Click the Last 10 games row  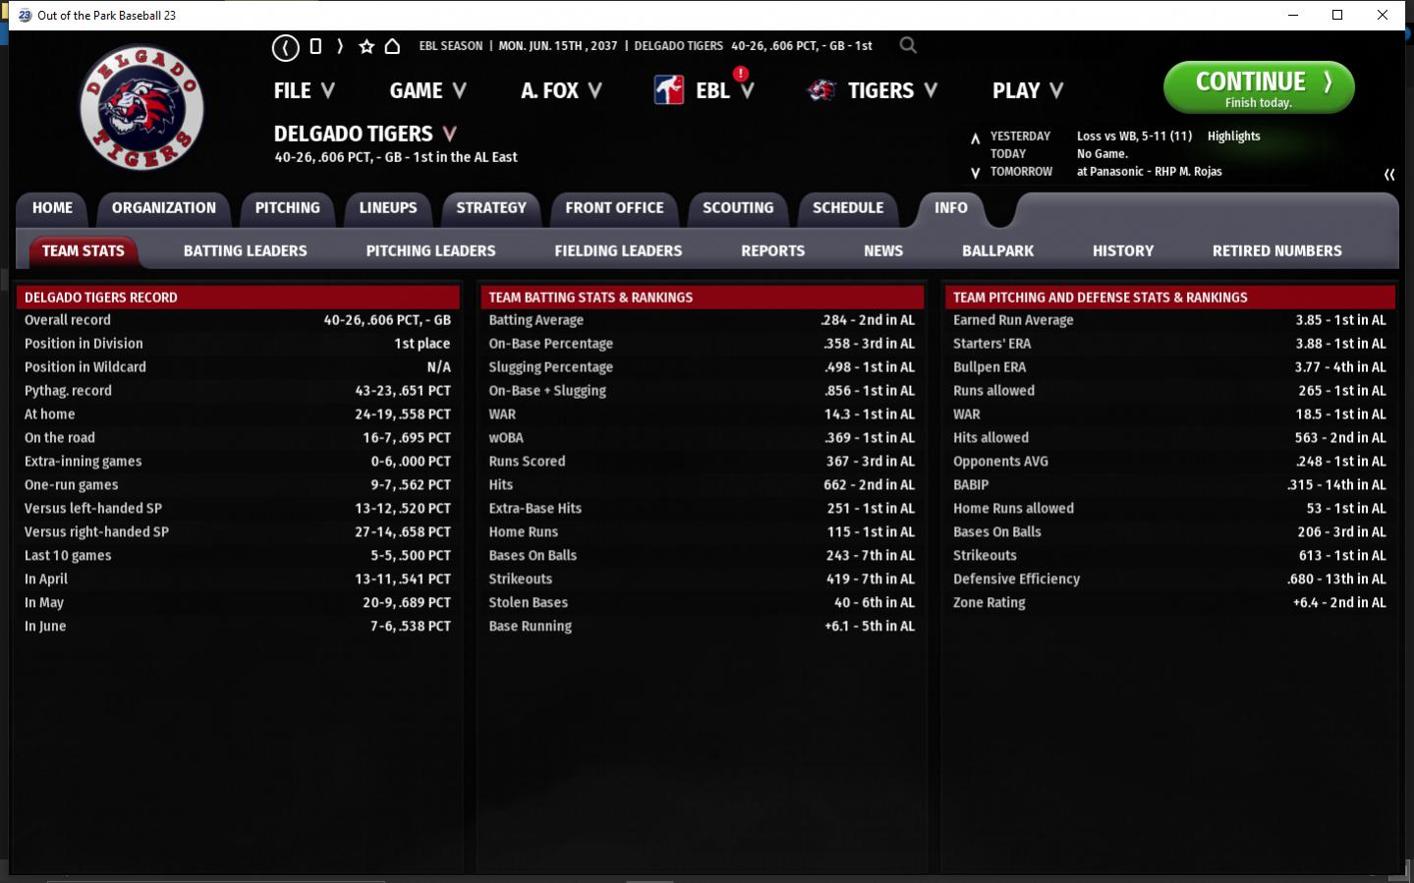click(238, 556)
